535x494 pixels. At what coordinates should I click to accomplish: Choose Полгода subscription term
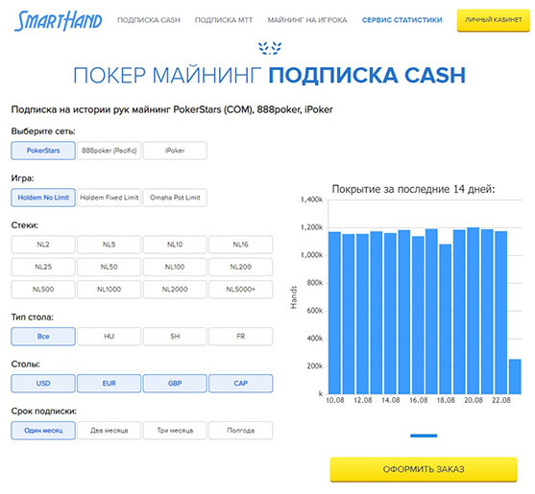click(x=241, y=431)
